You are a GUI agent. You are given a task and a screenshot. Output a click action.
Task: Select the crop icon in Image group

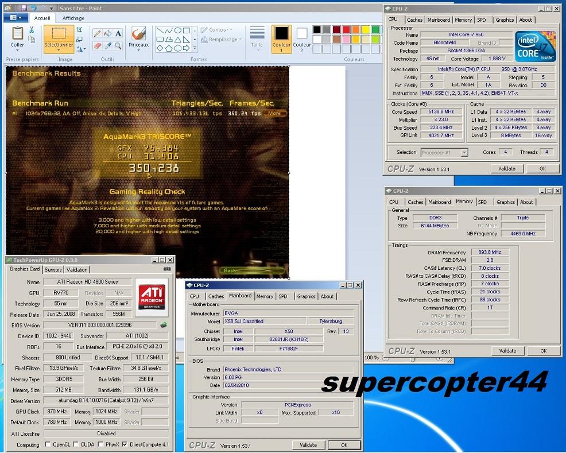tap(79, 30)
